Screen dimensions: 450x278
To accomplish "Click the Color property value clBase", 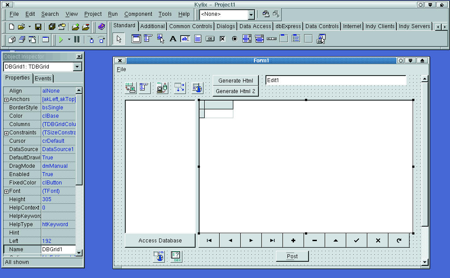I will click(51, 116).
